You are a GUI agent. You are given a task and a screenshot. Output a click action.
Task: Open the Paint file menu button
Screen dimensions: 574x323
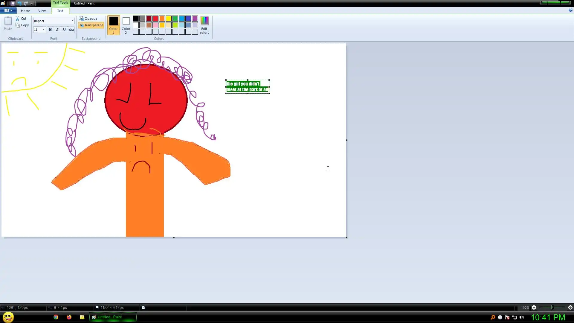(8, 10)
